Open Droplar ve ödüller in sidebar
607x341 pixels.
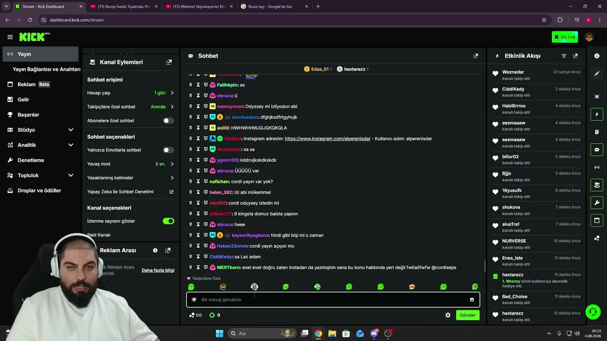click(39, 190)
